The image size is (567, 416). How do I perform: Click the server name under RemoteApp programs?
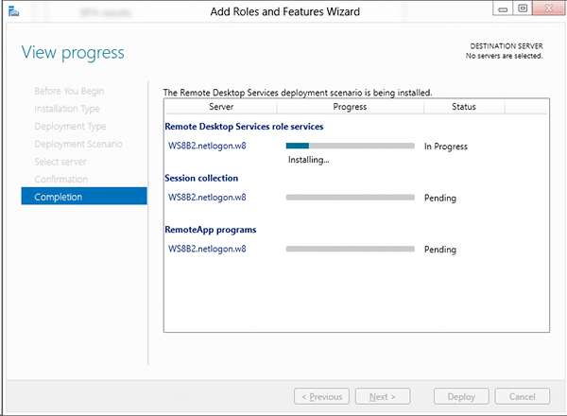pyautogui.click(x=207, y=250)
